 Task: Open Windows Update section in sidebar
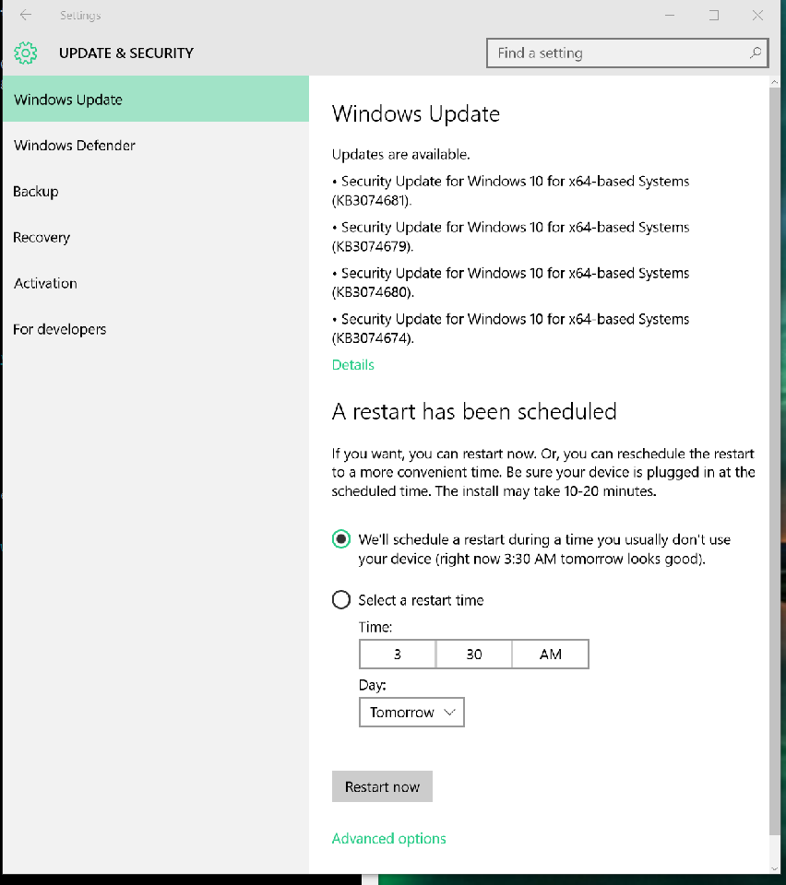pos(156,100)
